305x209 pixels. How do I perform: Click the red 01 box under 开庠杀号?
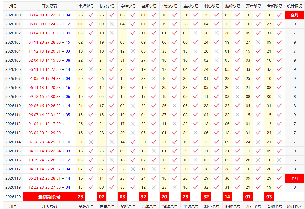click(248, 197)
